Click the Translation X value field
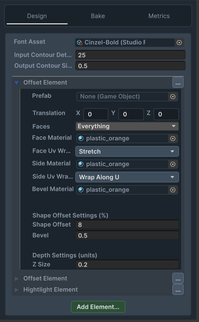Screen dimensions: 199x322 [x=96, y=114]
